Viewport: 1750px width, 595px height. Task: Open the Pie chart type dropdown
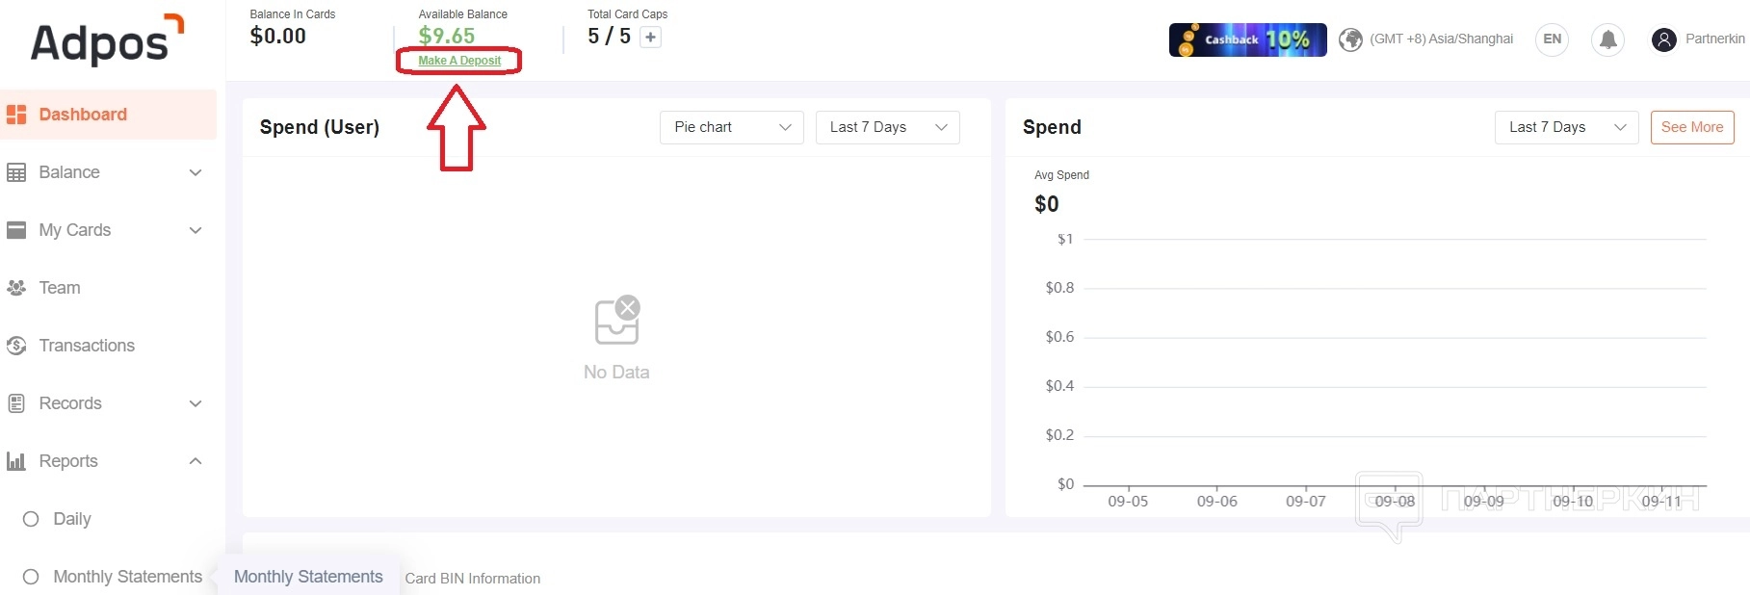(x=731, y=127)
